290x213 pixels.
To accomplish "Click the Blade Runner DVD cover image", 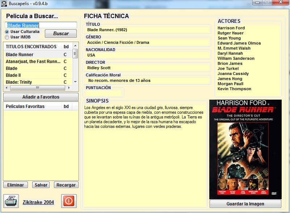I will [x=245, y=150].
